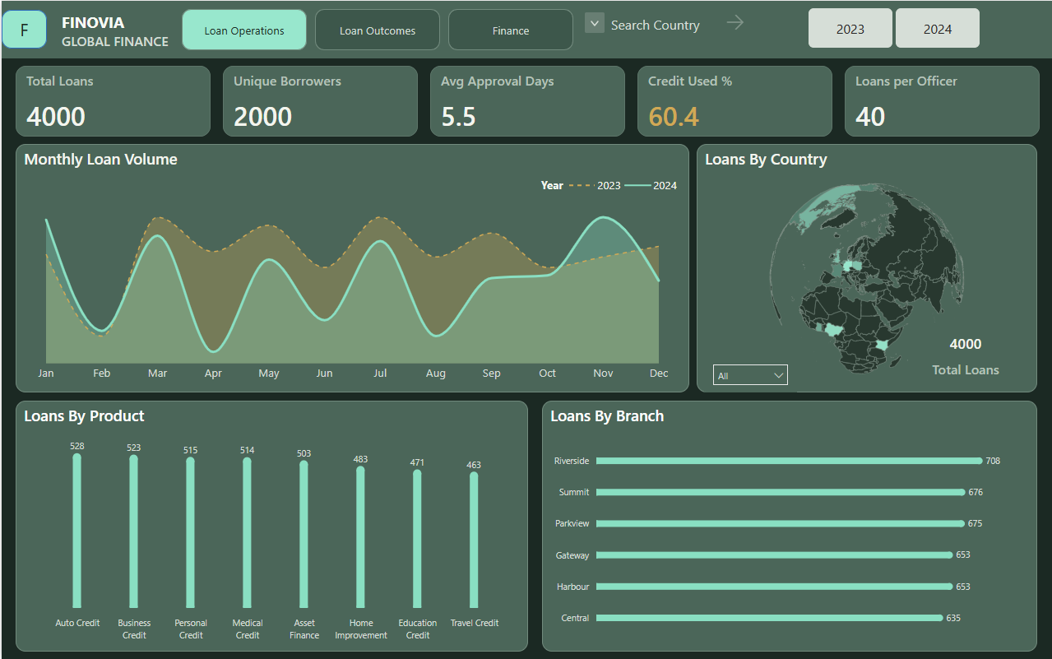Select the Parkview branch bar
Screen dimensions: 1052x659
point(781,523)
